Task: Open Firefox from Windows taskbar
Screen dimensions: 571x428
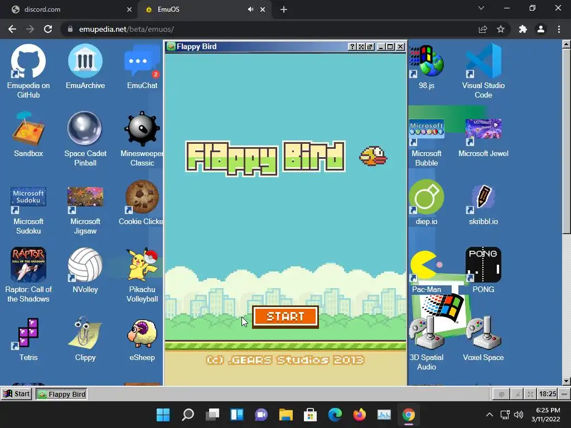Action: click(360, 415)
